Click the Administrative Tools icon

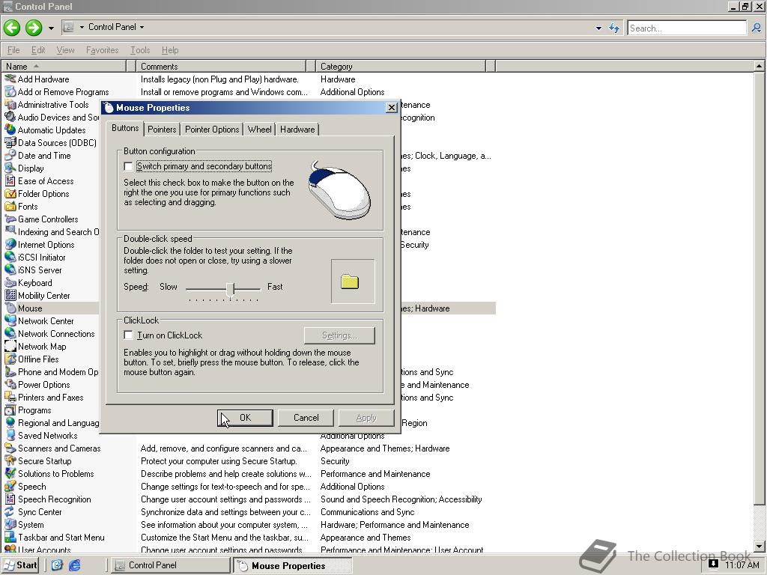click(x=10, y=104)
